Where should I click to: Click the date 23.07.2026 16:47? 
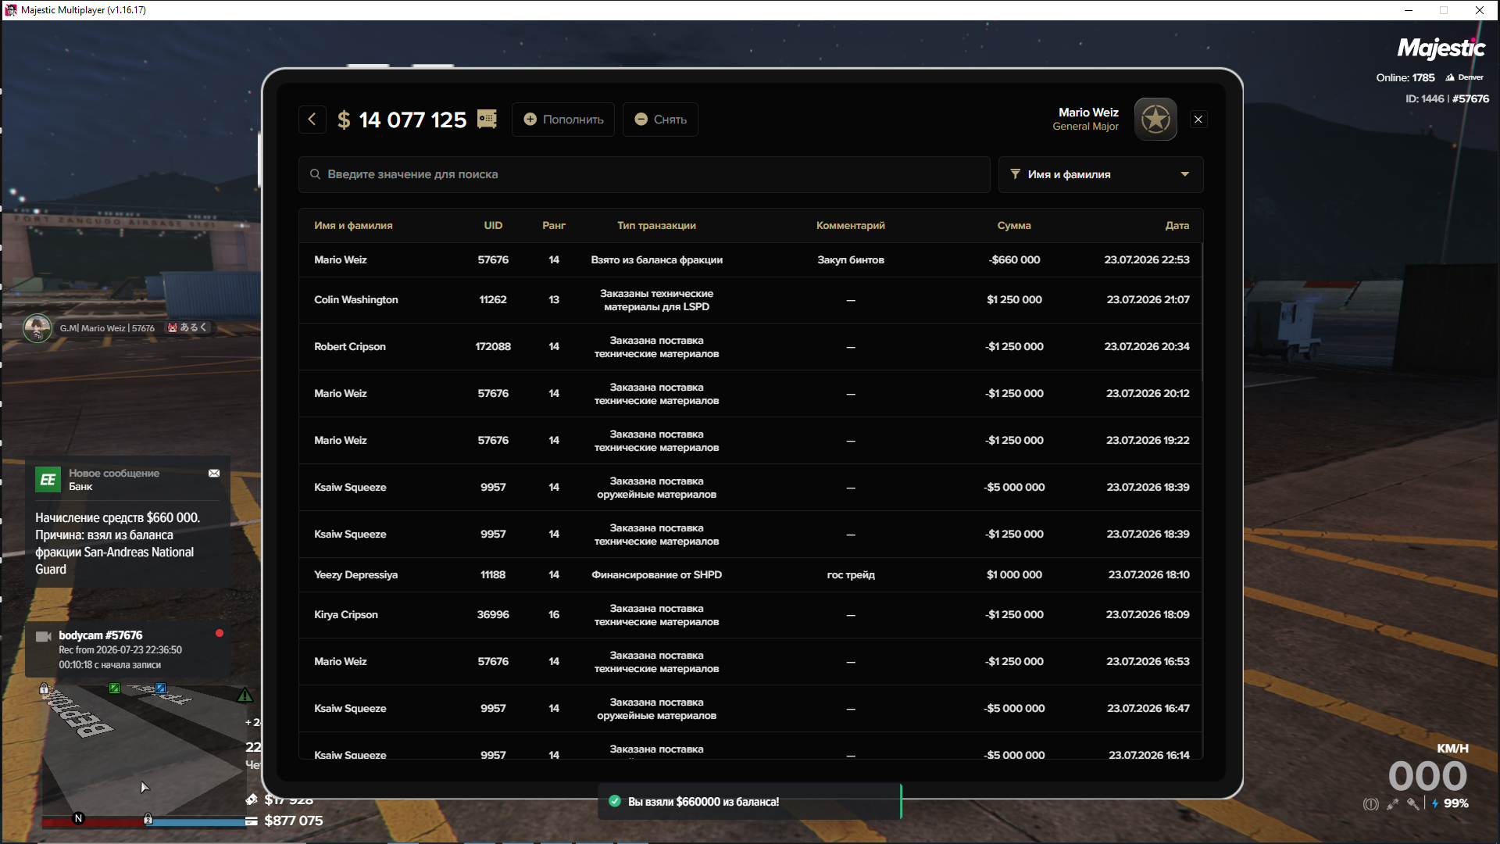pyautogui.click(x=1148, y=709)
